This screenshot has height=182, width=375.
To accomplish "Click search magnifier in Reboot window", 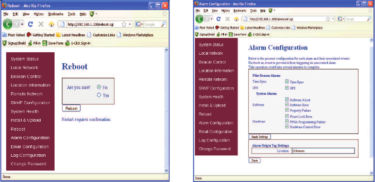I will click(164, 24).
